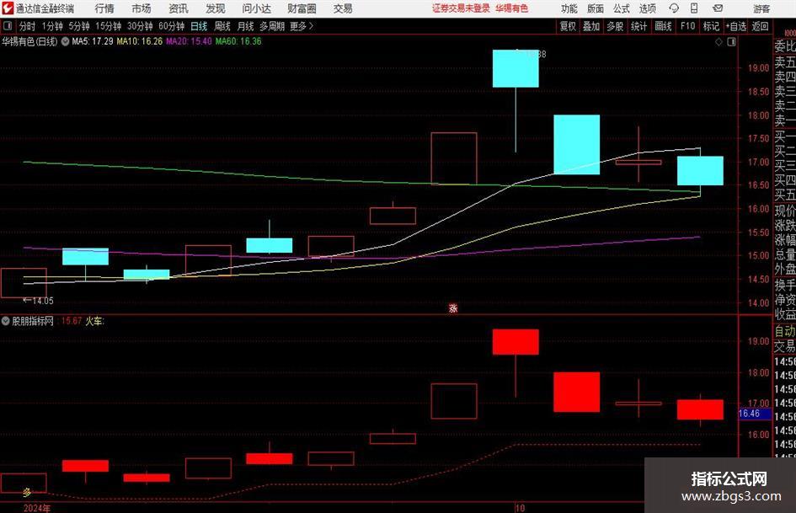Click the 火车: indicator label
The width and height of the screenshot is (796, 513).
click(x=94, y=321)
